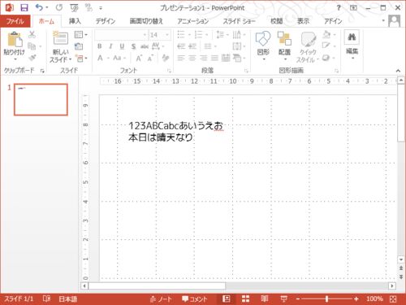
Task: Open the Editing (編集) binoculars menu
Action: pos(352,45)
